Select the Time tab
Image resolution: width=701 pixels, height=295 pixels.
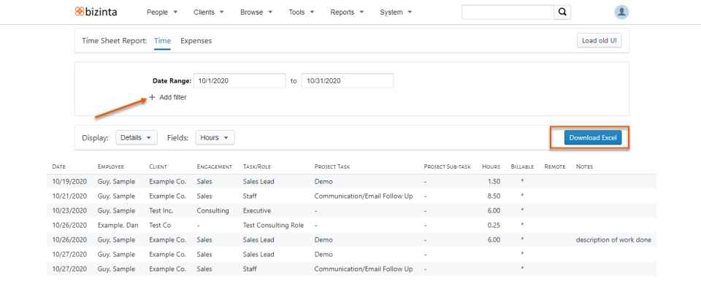pos(162,41)
